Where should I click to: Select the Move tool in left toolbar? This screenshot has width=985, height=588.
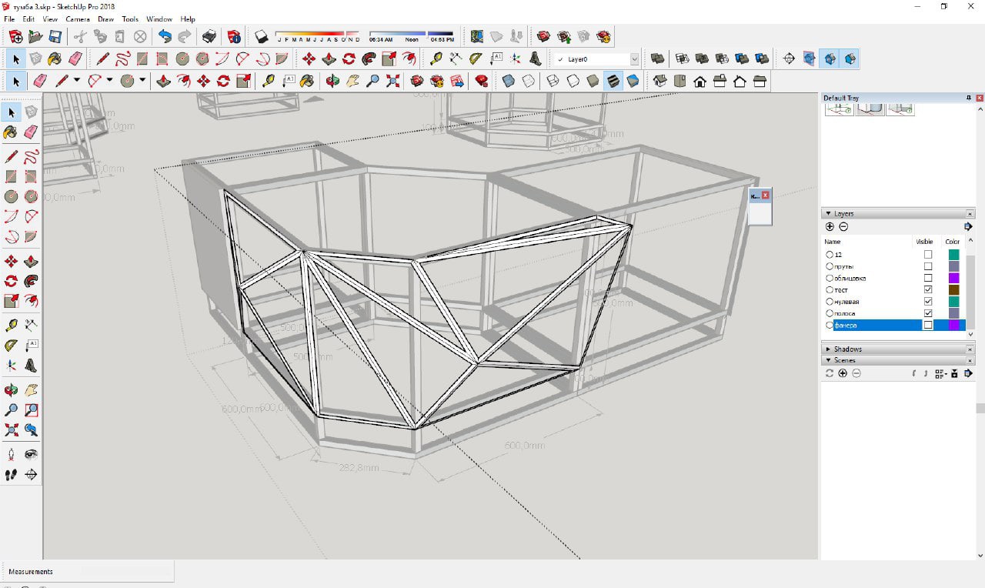[11, 262]
